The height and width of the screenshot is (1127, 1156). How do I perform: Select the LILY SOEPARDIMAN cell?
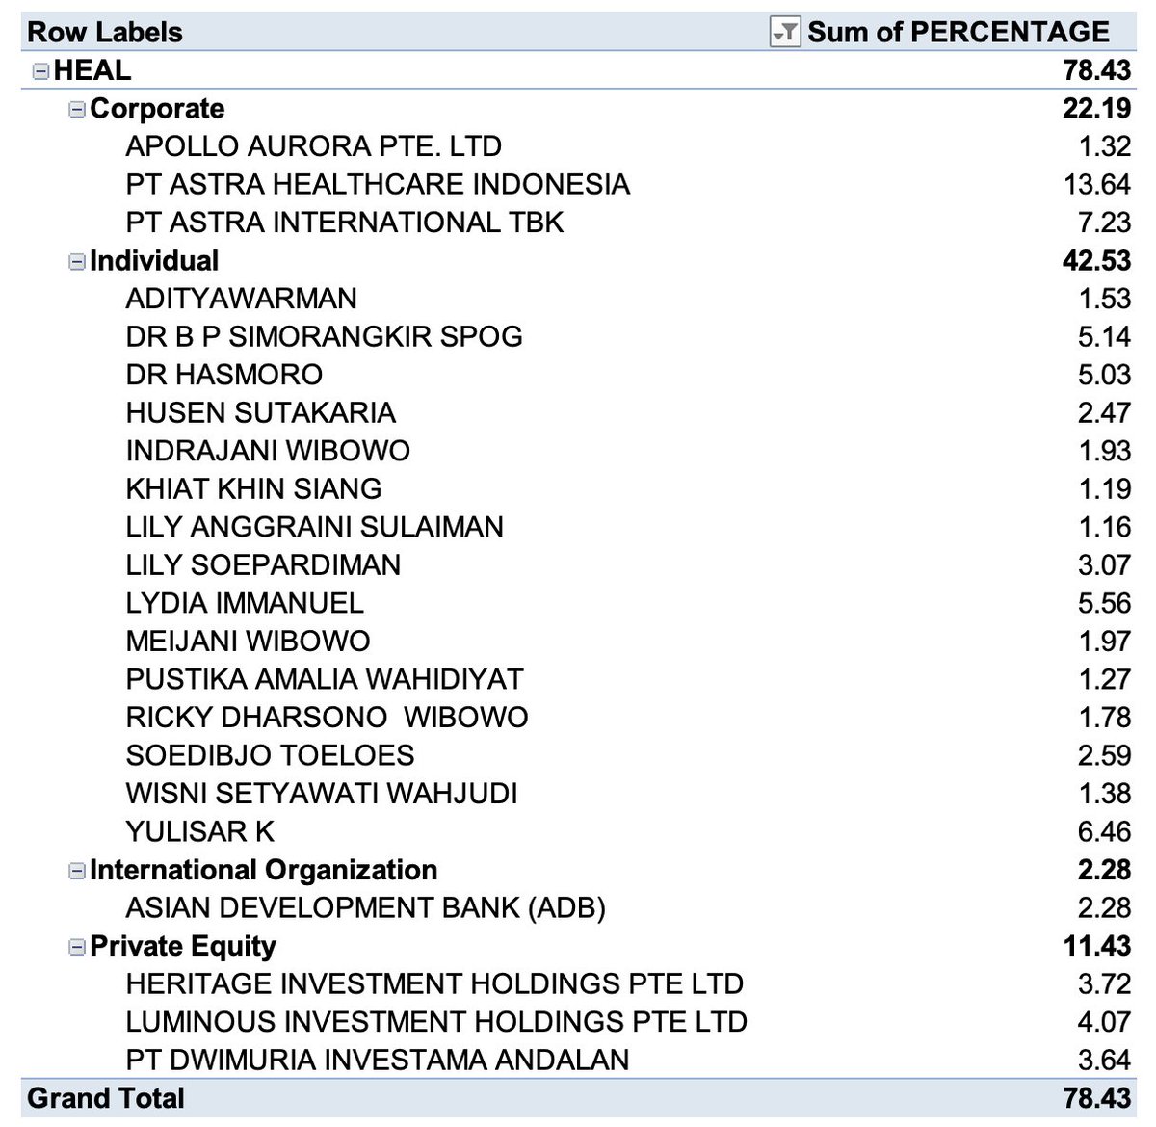(263, 564)
